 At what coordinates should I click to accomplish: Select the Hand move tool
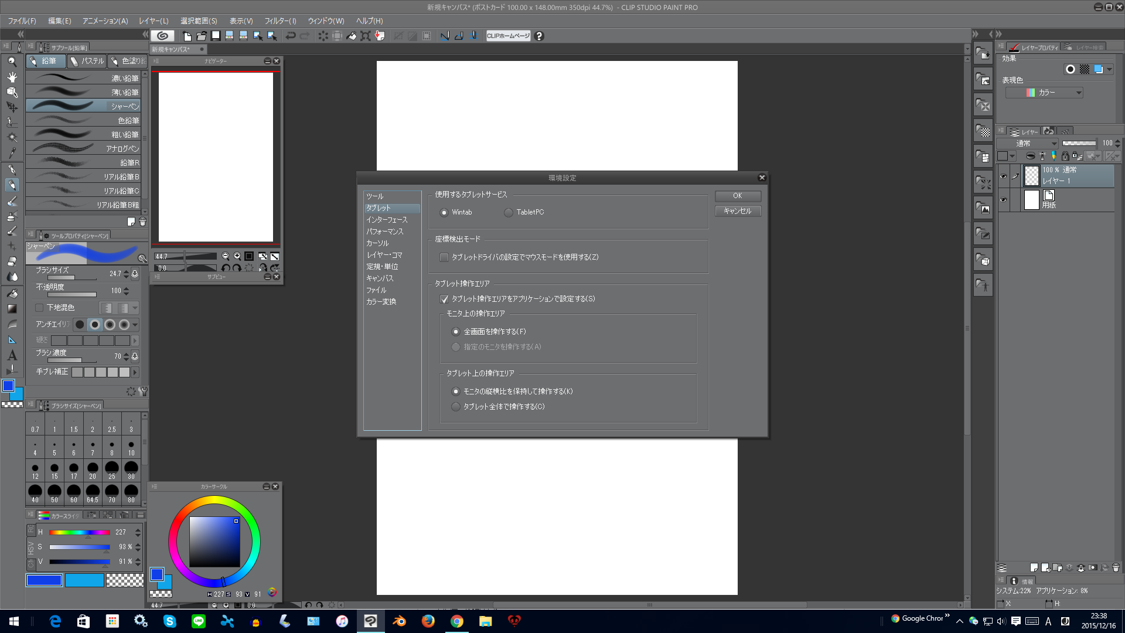tap(12, 77)
